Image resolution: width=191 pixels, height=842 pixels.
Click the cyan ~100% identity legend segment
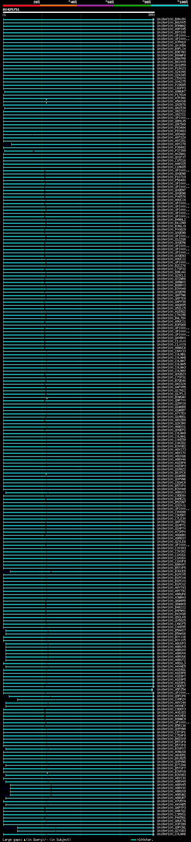point(170,5)
